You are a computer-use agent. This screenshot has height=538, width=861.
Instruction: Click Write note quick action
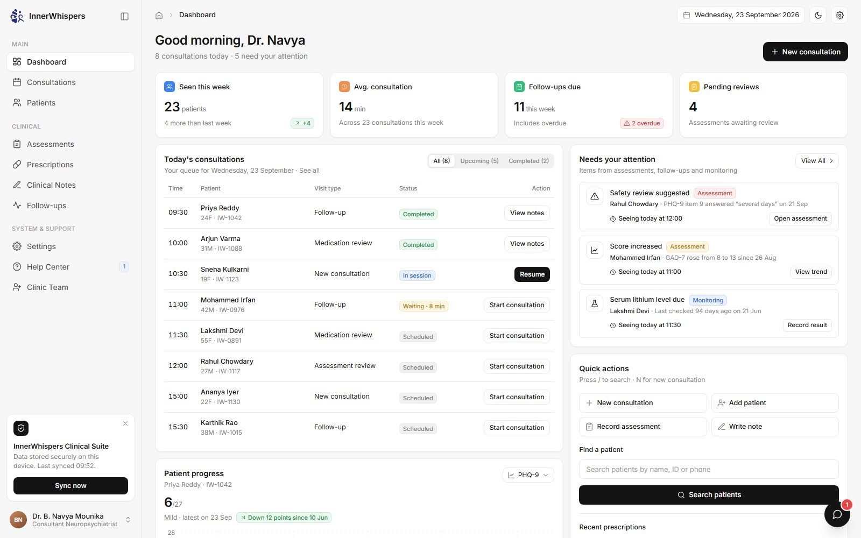click(x=775, y=427)
